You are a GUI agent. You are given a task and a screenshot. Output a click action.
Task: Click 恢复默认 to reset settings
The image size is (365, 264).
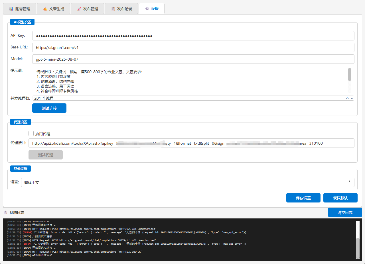[340, 198]
